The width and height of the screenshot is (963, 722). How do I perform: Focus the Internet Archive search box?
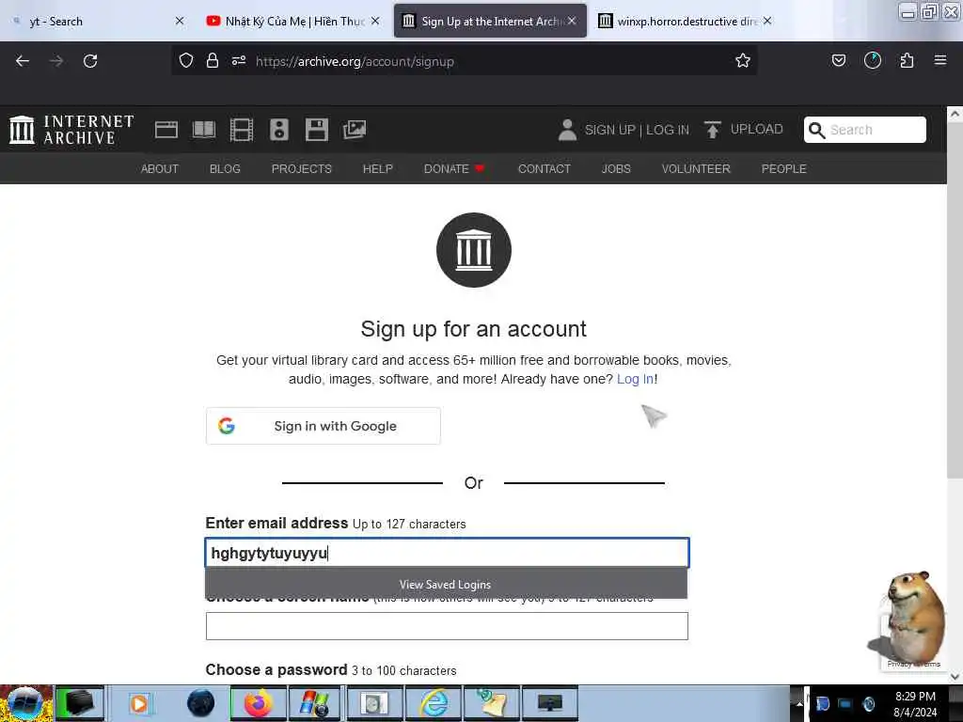[x=865, y=130]
